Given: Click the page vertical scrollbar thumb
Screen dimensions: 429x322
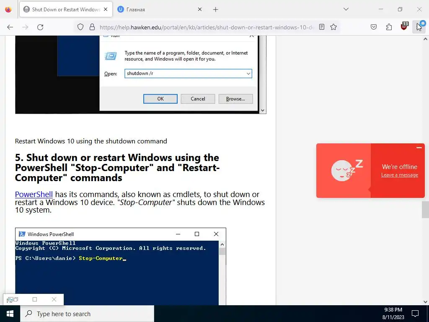Looking at the screenshot, I should (x=425, y=210).
